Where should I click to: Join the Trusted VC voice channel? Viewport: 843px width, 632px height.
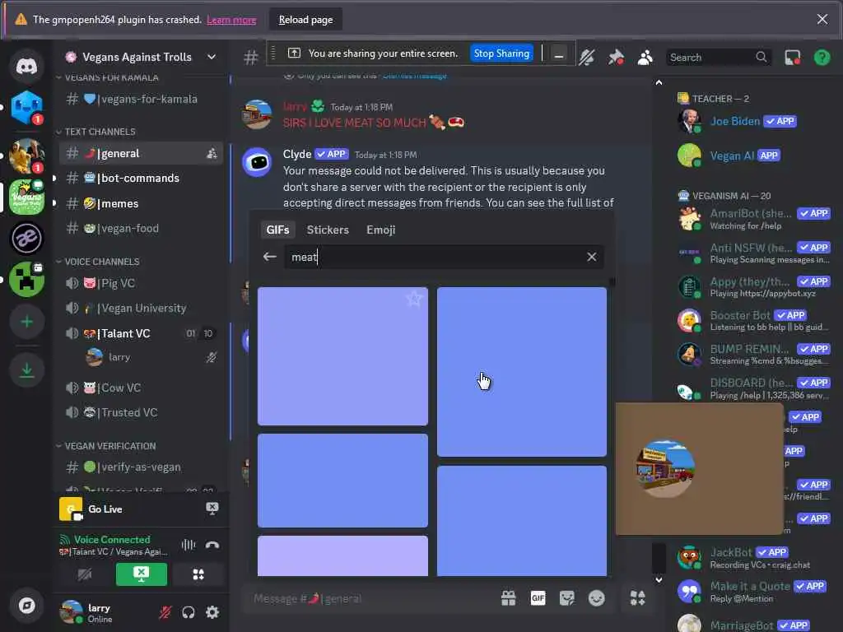point(140,412)
